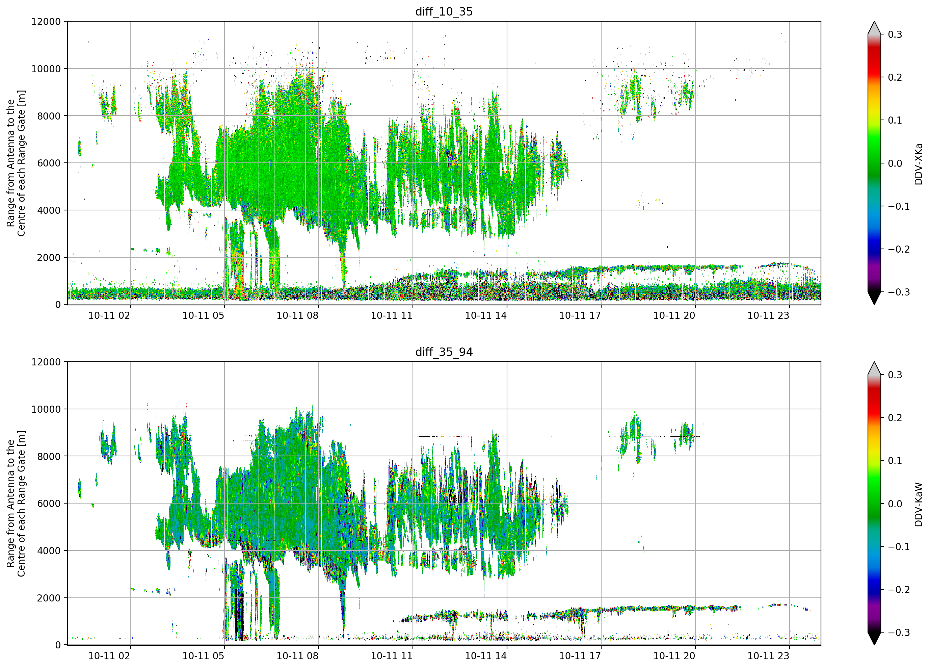Click "10-11 02" time tick under diff_35_94

(x=109, y=656)
